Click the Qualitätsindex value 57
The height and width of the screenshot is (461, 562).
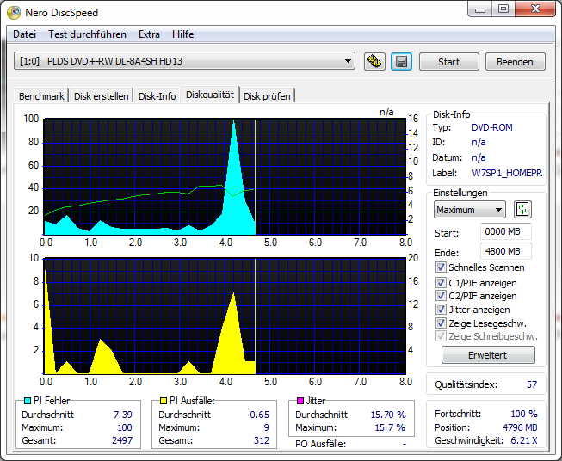pyautogui.click(x=532, y=384)
